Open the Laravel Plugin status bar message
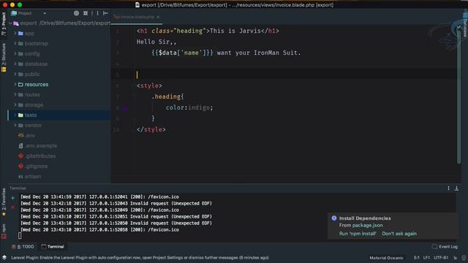This screenshot has width=468, height=263. click(x=140, y=258)
